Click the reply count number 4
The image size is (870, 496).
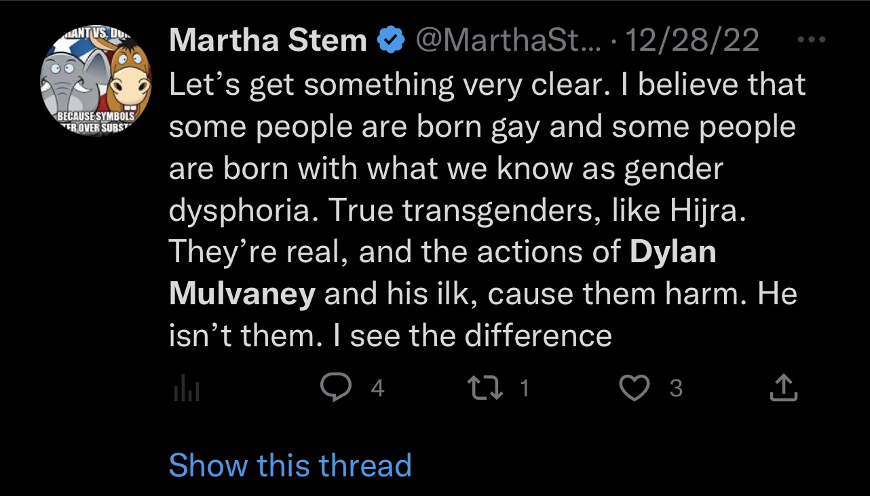click(x=378, y=388)
